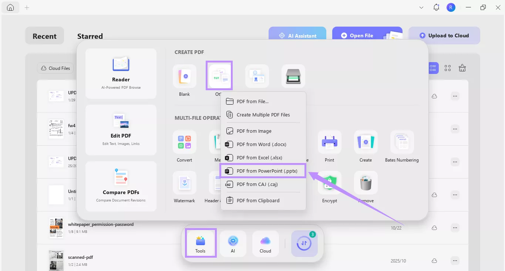Screen dimensions: 505x271
Task: Click the circular progress indicator with badge 3
Action: point(304,243)
